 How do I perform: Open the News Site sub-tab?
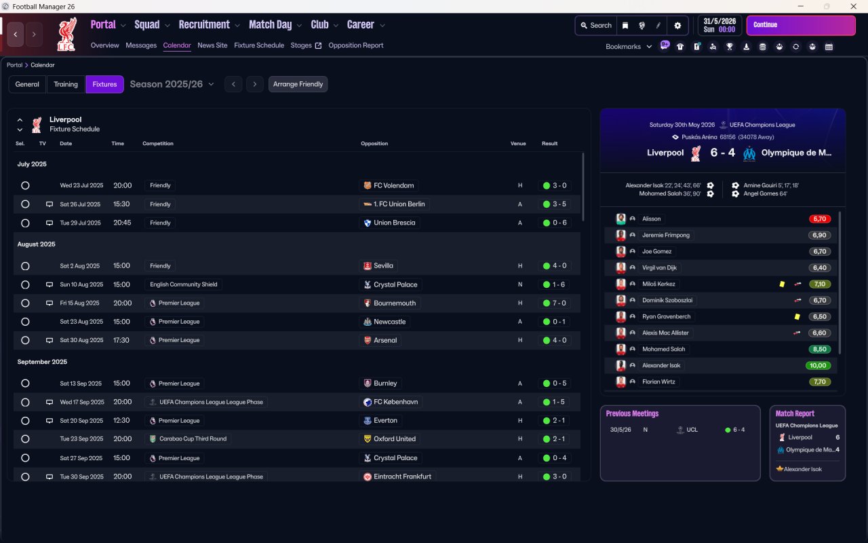click(212, 45)
